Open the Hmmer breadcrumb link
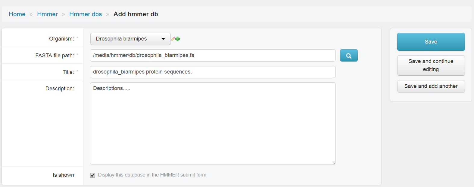This screenshot has height=187, width=474. 47,14
